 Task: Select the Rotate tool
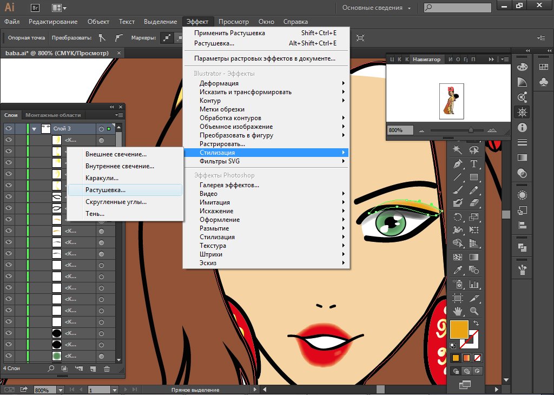[x=458, y=217]
